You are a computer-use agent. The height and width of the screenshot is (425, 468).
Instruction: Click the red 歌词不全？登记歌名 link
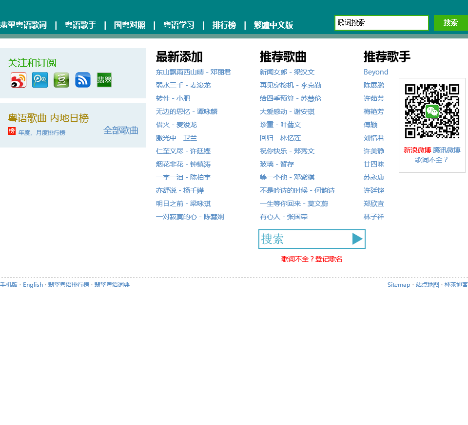click(x=312, y=259)
